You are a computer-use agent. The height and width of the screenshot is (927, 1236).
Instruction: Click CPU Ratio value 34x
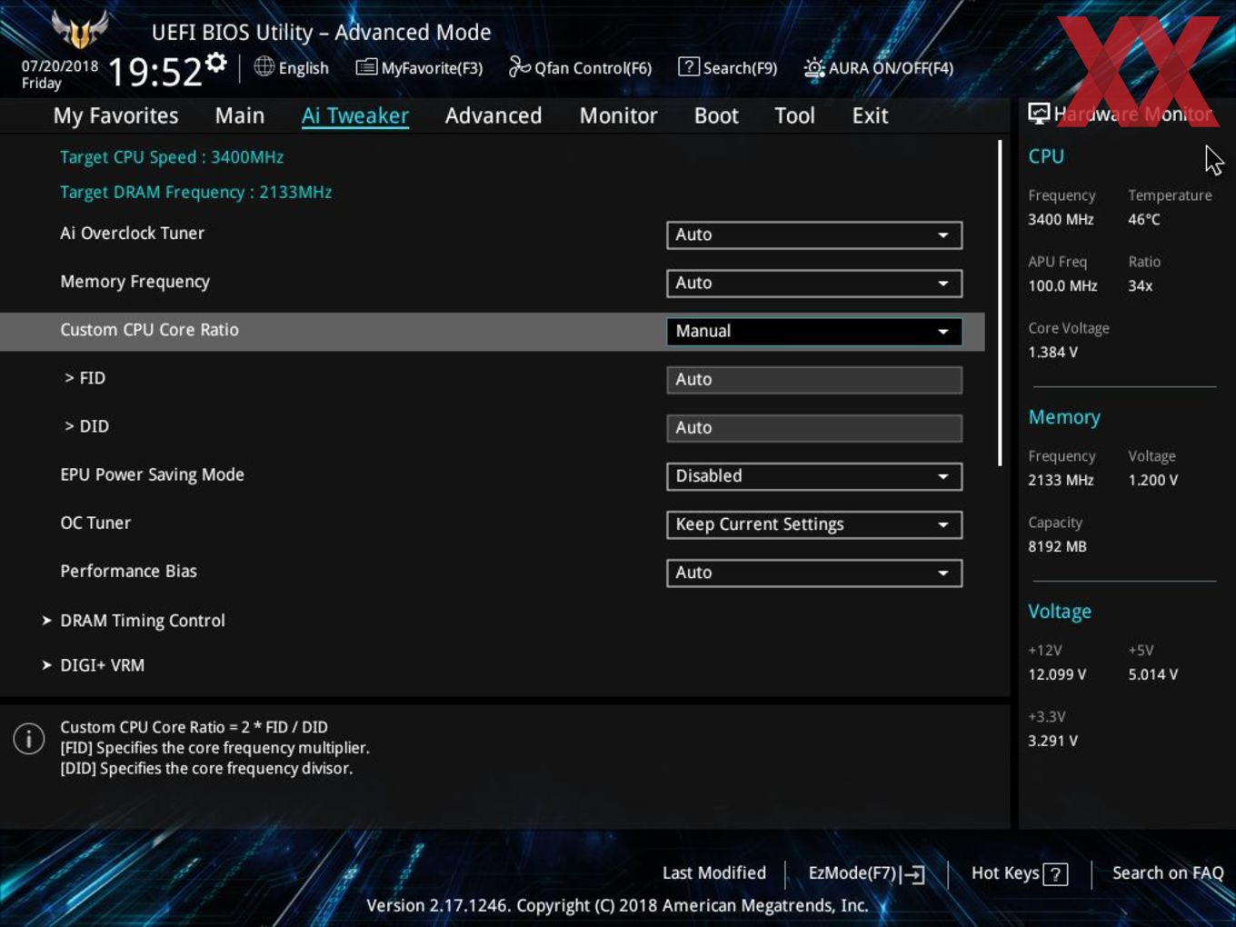(x=1141, y=285)
